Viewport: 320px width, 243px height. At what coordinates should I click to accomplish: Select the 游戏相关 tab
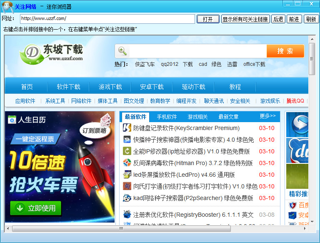coord(197,117)
